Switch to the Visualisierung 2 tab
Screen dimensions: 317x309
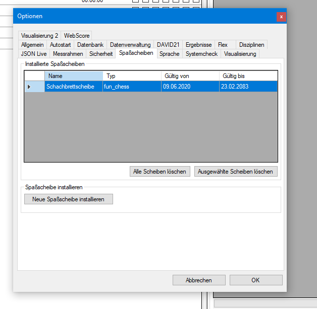tap(39, 36)
